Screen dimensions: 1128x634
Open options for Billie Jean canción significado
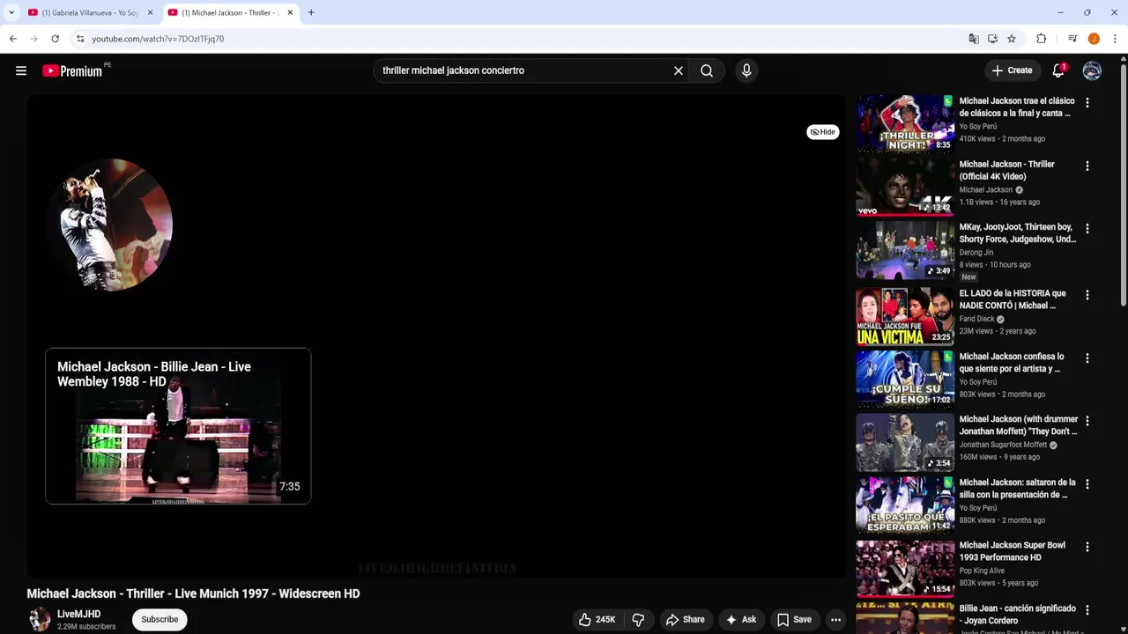point(1087,610)
